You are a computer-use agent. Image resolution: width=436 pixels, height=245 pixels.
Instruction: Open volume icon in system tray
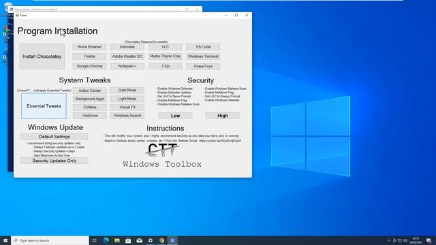(405, 240)
